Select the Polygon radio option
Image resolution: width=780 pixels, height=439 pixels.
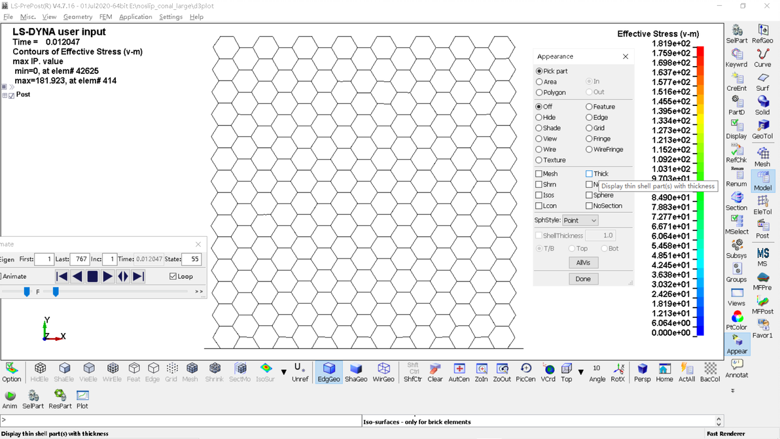539,92
